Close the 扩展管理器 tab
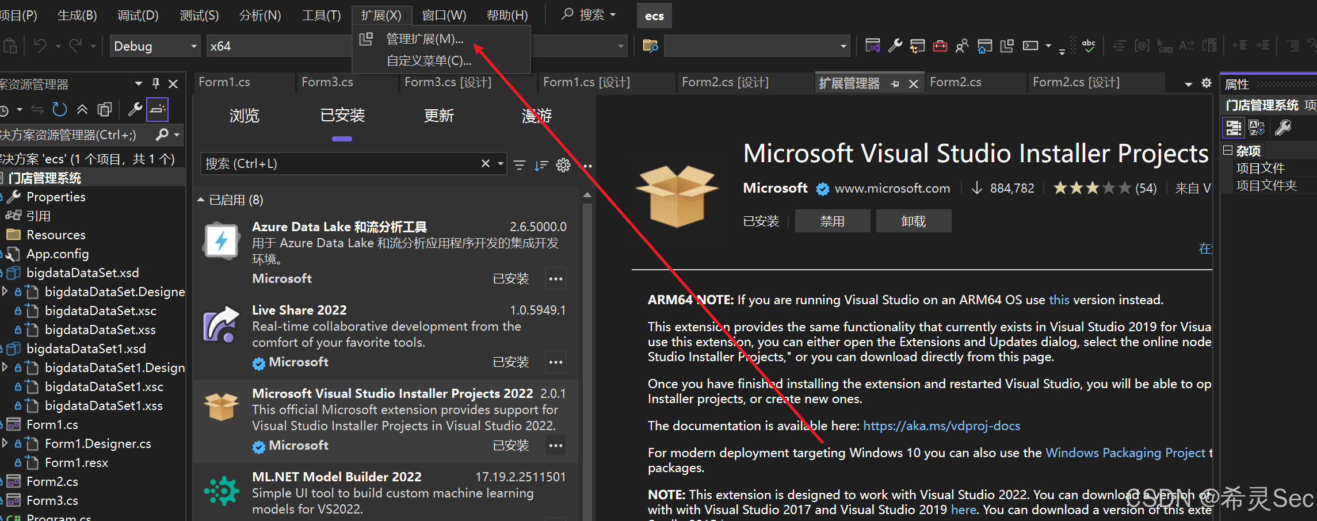Screen dimensions: 1317x521 913,84
